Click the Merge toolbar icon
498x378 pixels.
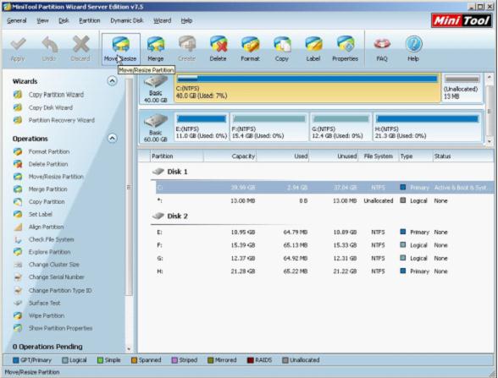coord(156,49)
